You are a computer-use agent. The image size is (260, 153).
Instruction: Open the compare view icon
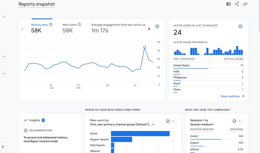[x=228, y=4]
